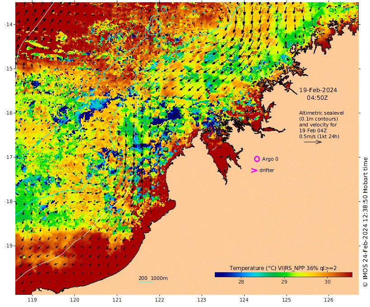
Task: Click the temperature color bar legend
Action: coord(283,274)
